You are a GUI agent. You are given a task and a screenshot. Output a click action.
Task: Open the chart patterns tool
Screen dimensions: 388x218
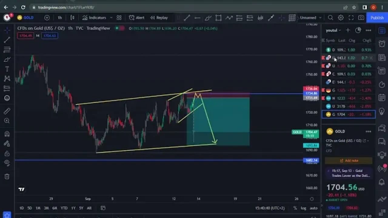pos(7,78)
